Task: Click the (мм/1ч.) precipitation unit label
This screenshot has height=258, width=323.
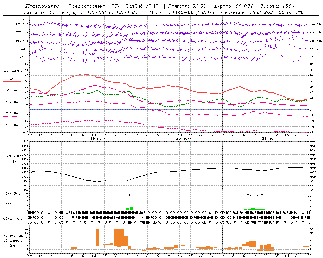Action: 13,203
